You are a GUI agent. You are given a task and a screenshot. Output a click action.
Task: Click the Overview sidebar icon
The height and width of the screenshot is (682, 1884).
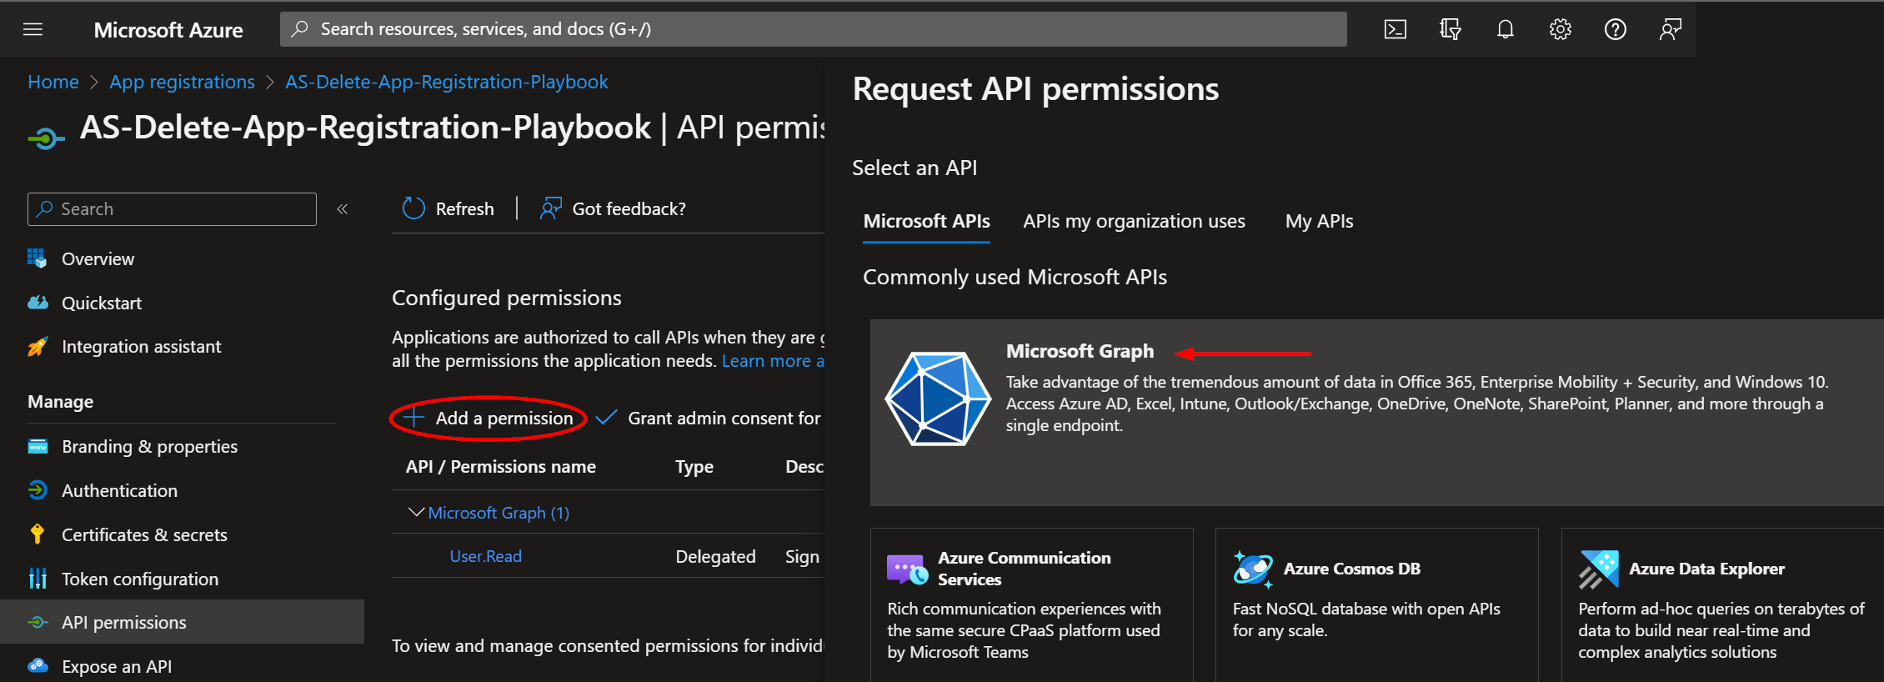tap(38, 258)
